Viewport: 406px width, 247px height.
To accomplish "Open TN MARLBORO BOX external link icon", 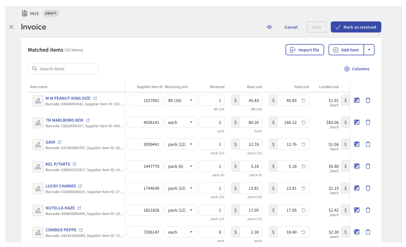I will [88, 120].
